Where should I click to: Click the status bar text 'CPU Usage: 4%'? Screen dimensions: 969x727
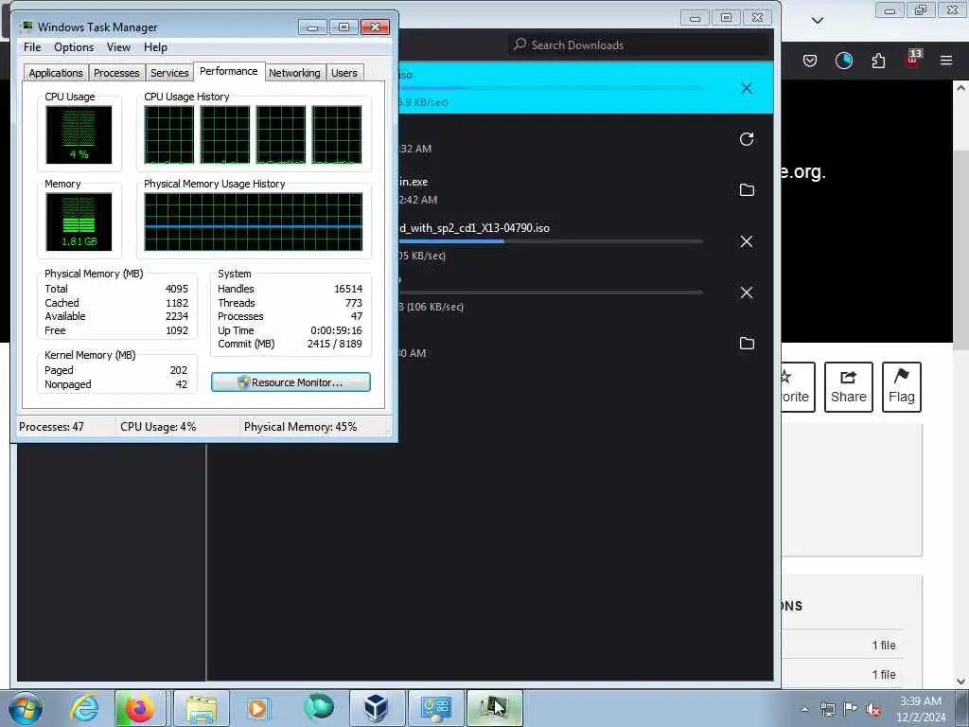(x=158, y=427)
